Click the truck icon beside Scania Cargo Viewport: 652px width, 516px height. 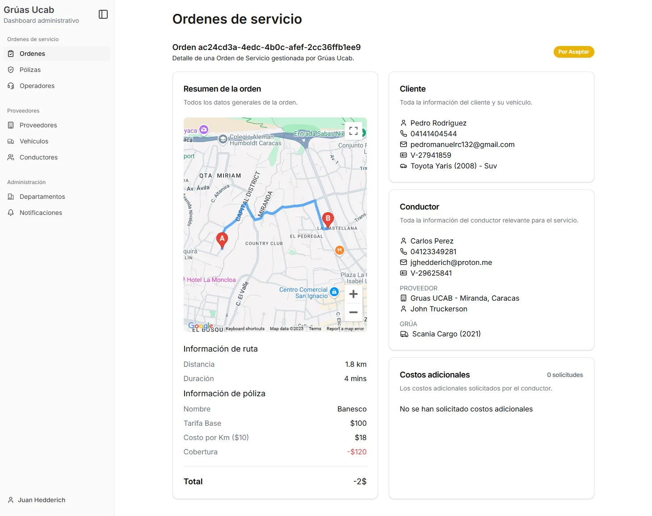point(404,334)
